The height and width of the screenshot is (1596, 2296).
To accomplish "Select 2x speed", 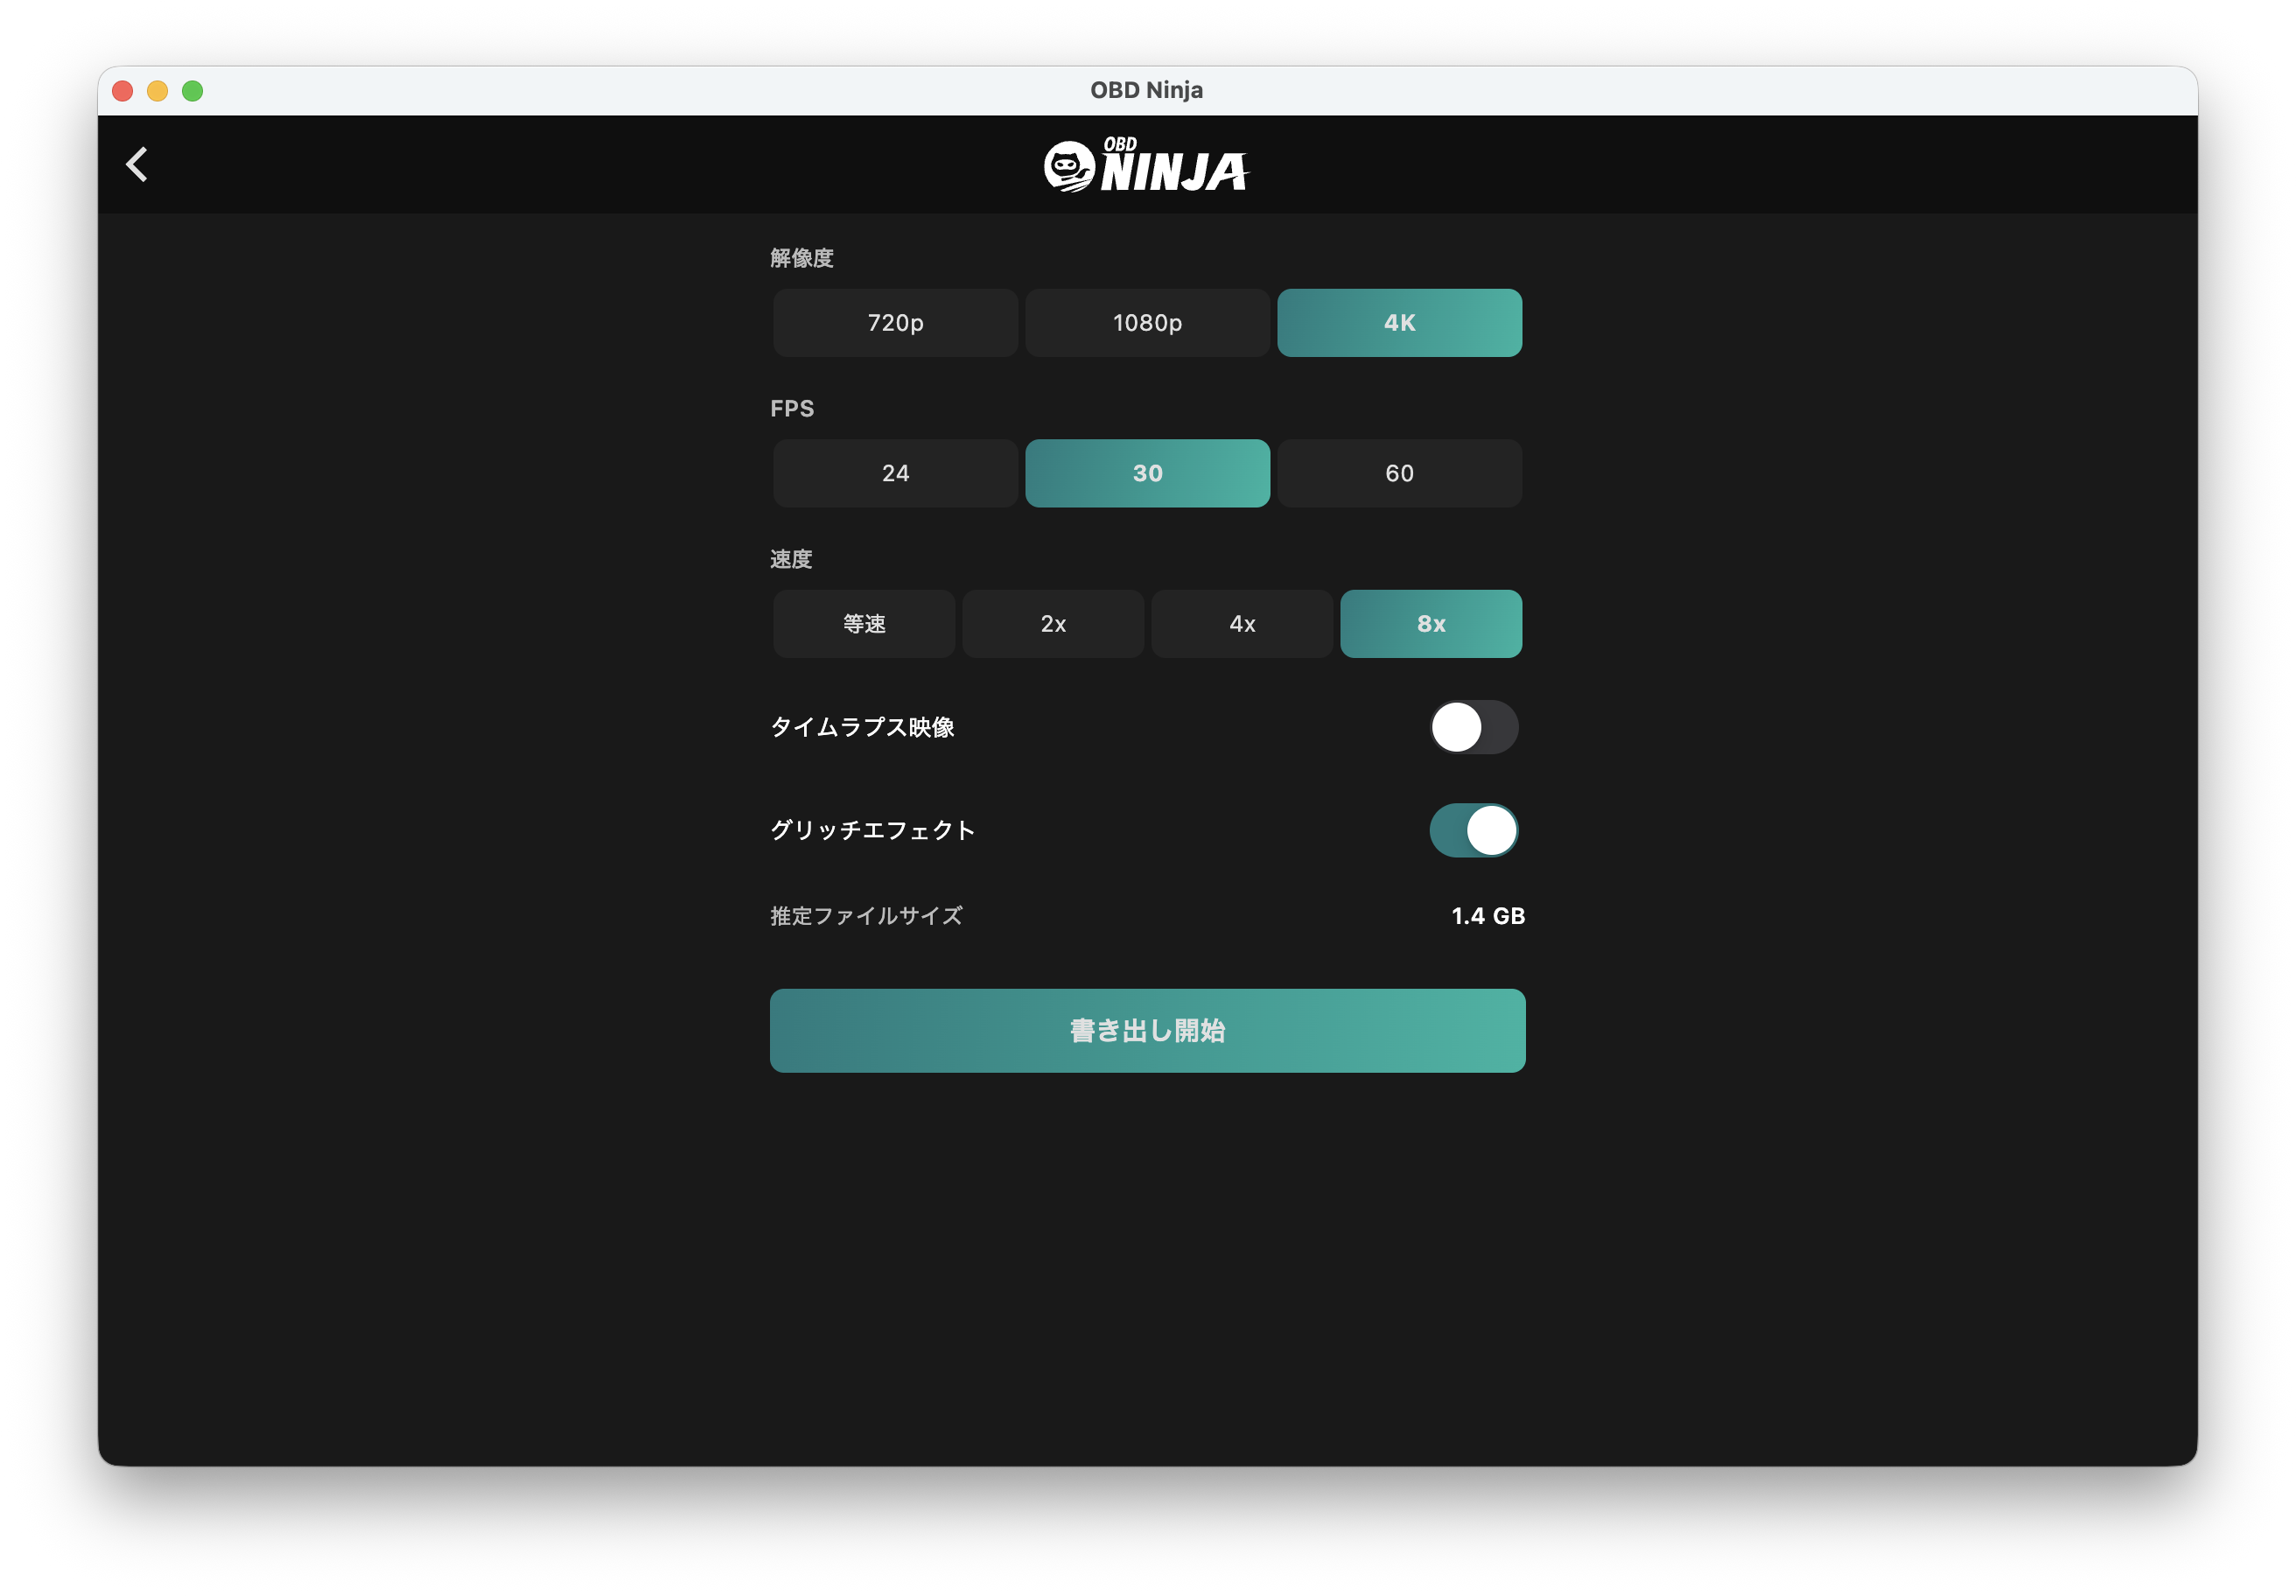I will tap(1052, 623).
